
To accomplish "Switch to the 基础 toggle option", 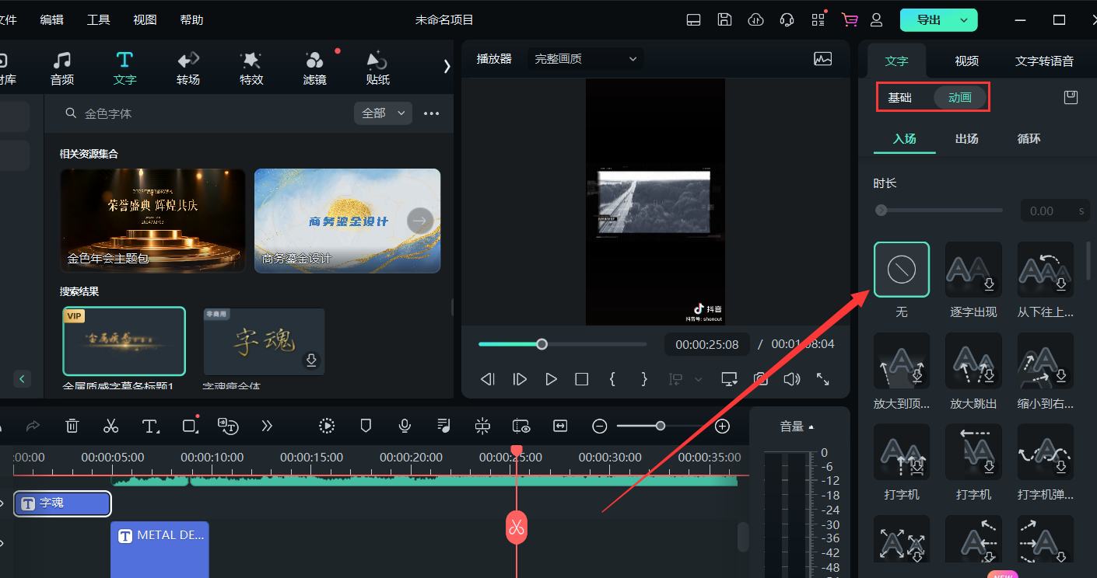I will [x=900, y=98].
